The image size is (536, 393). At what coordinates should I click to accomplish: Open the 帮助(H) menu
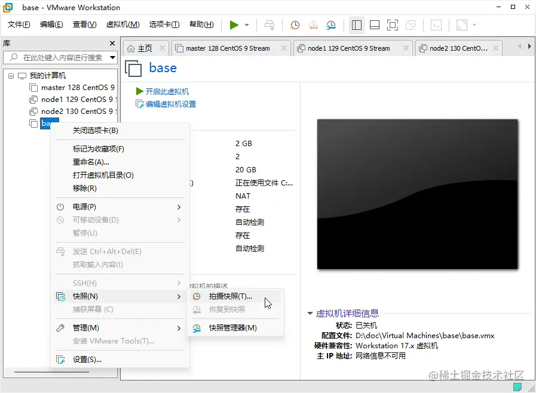pyautogui.click(x=201, y=24)
